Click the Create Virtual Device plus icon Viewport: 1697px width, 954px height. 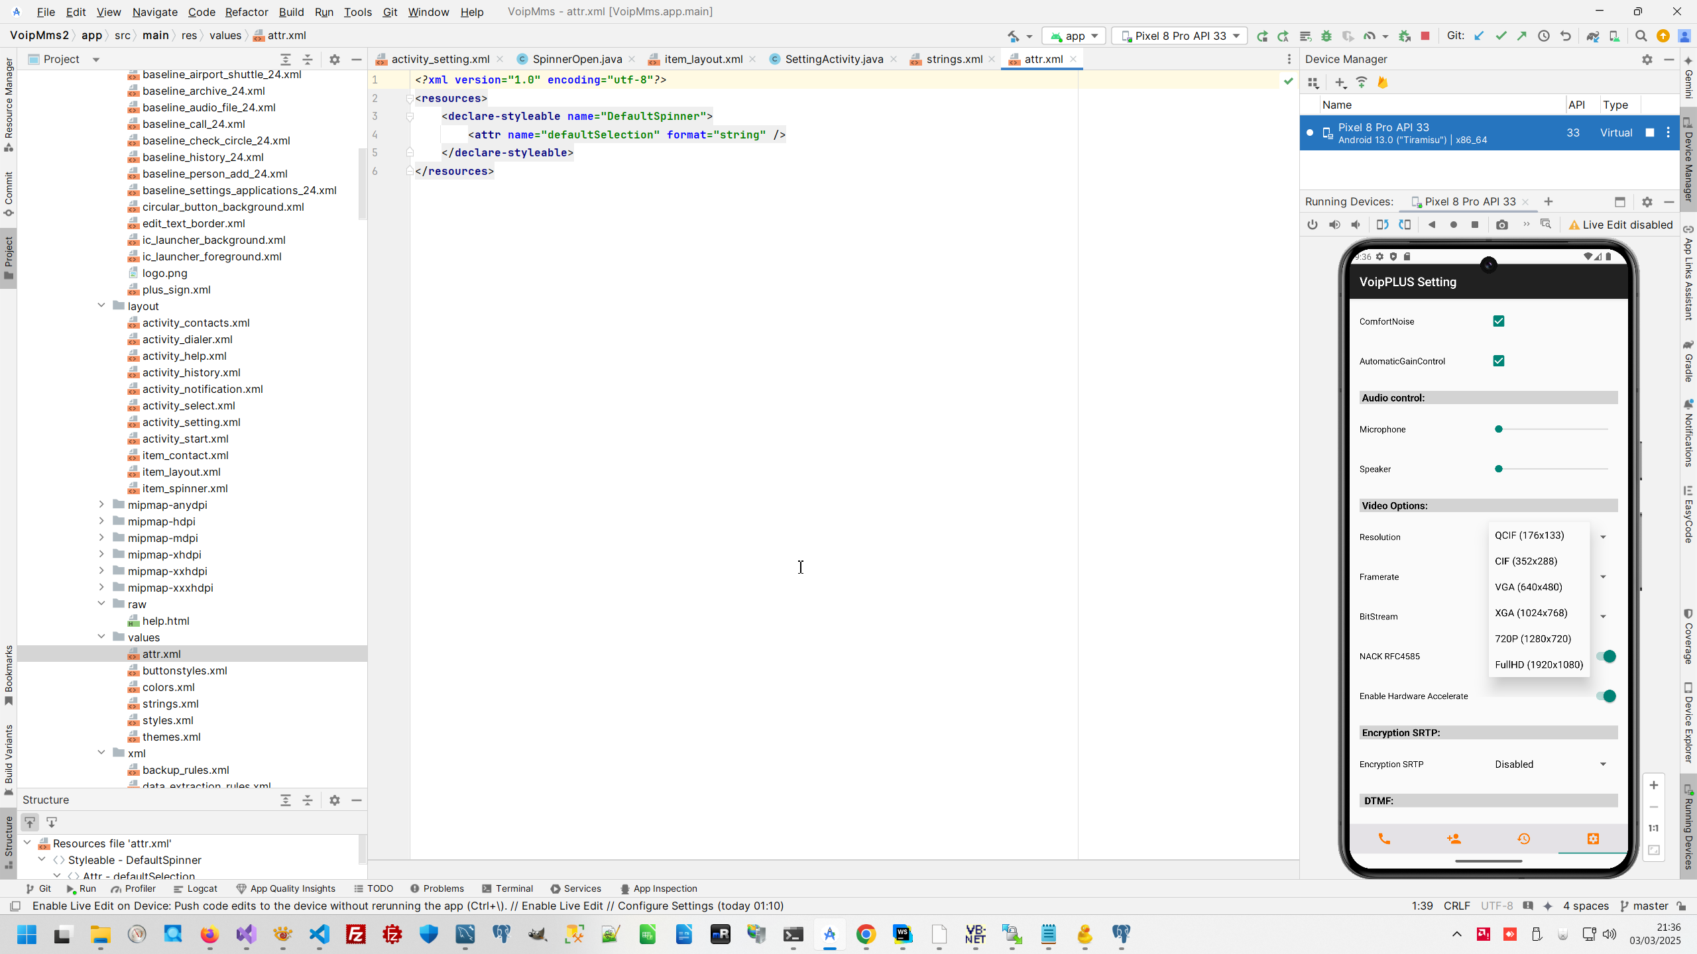pyautogui.click(x=1340, y=83)
